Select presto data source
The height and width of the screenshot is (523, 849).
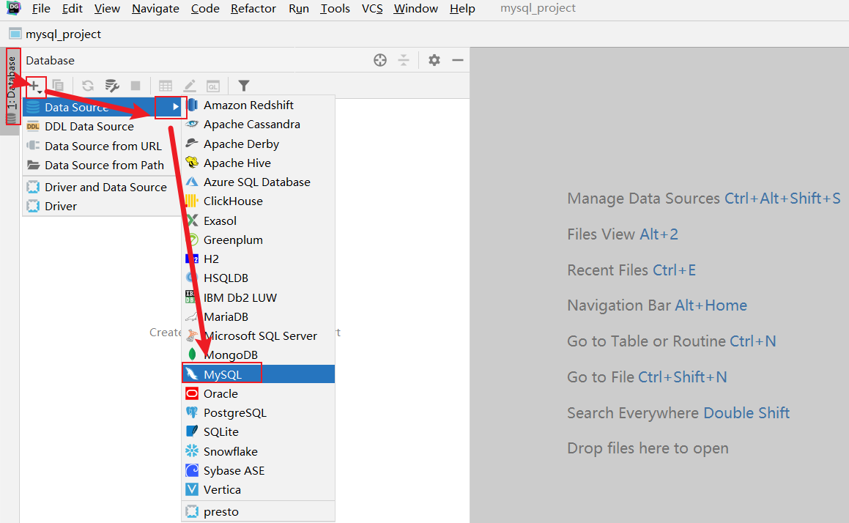pos(259,511)
